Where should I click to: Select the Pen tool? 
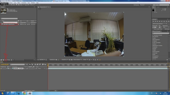coord(19,5)
